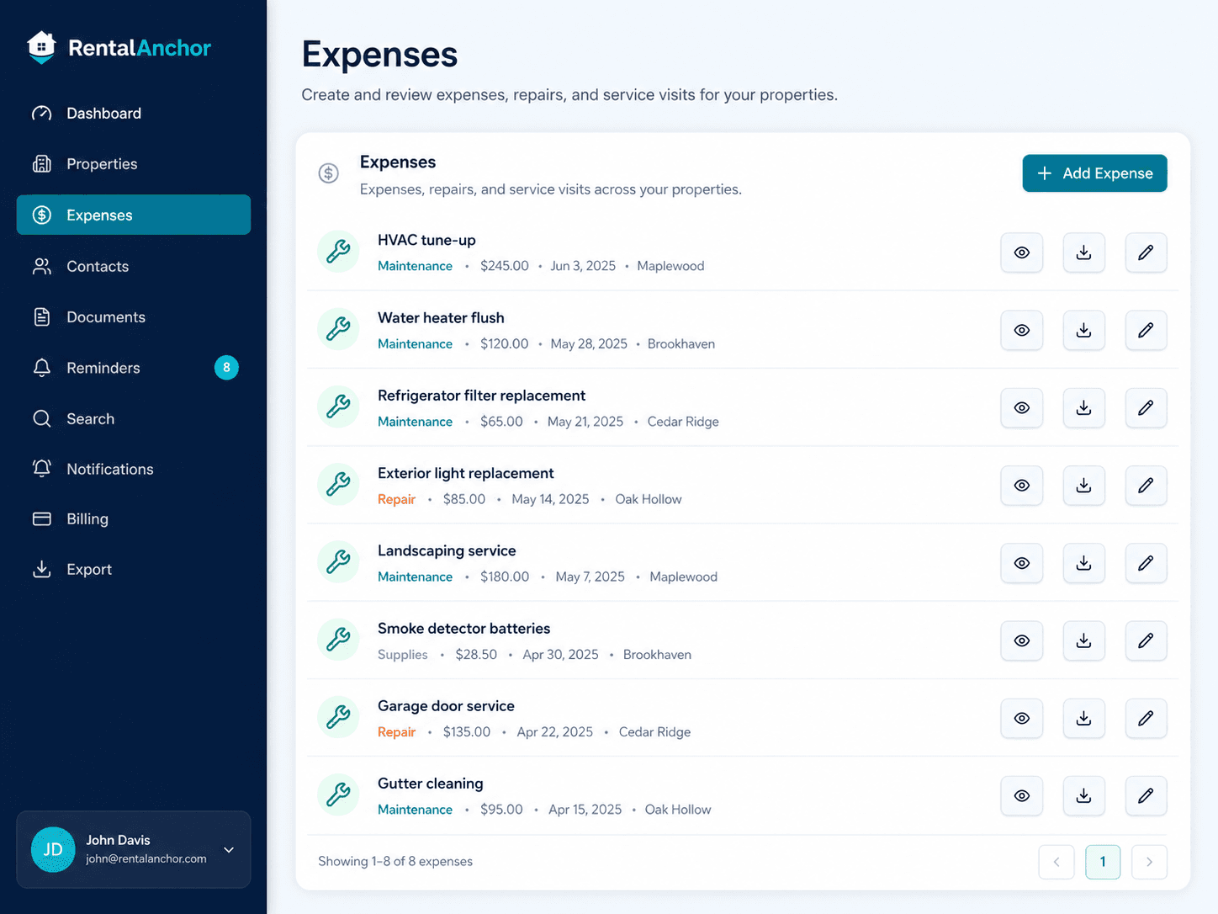Click the Supplies tag on Smoke detector batteries
Viewport: 1218px width, 914px height.
(402, 655)
